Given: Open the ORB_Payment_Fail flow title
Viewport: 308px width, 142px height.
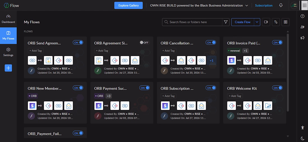Looking at the screenshot, I should pos(45,134).
